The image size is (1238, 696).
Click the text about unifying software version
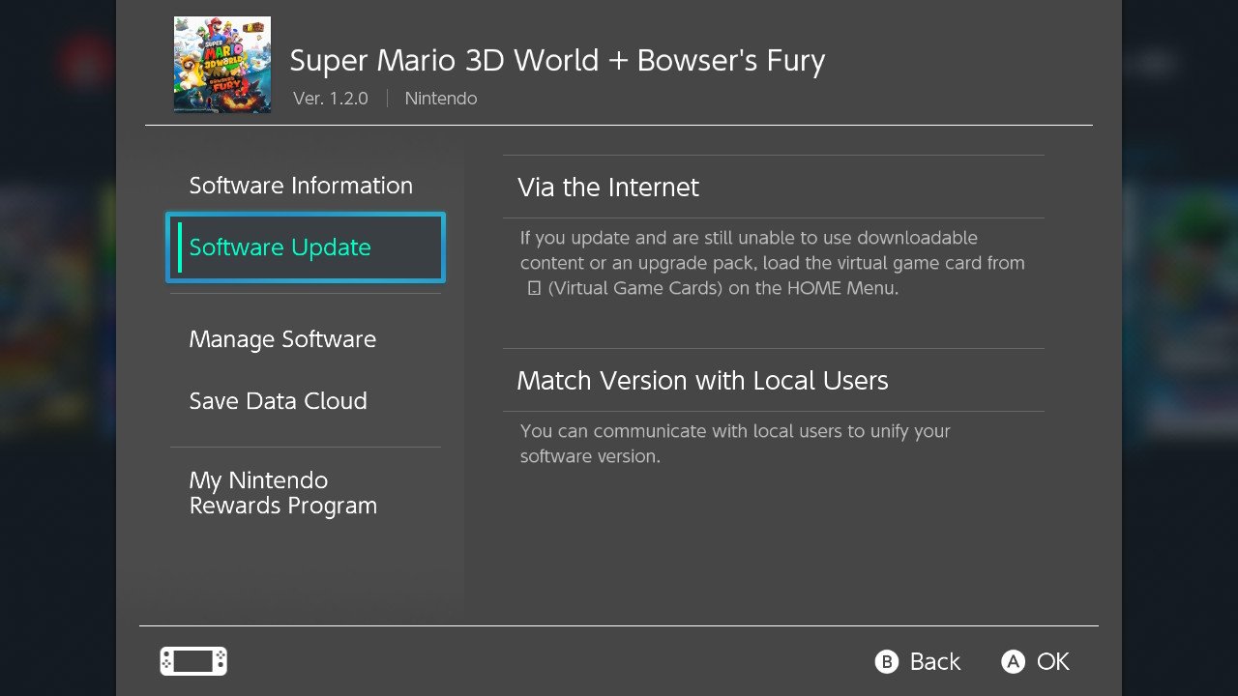[735, 444]
